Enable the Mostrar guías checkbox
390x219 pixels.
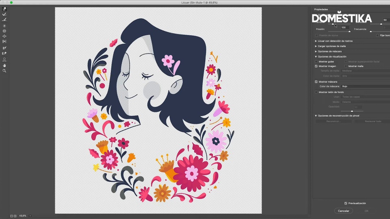pyautogui.click(x=316, y=62)
